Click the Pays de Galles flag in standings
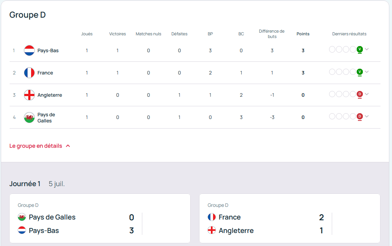Viewport: 392px width, 246px height. 30,117
